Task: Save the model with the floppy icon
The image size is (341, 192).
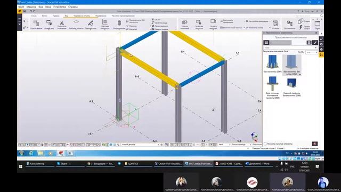Action: click(x=25, y=11)
